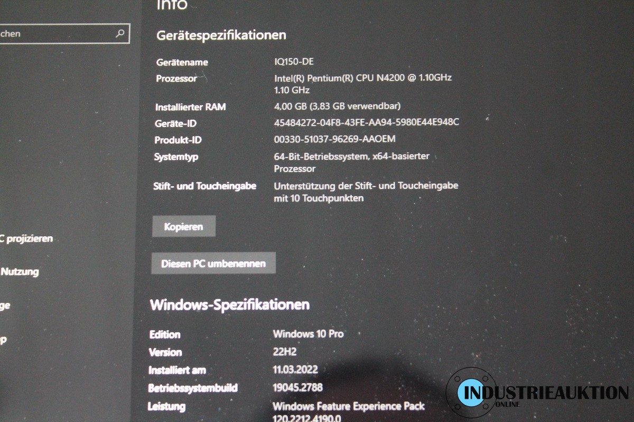
Task: Click the Windows-Spezifikationen heading
Action: click(x=229, y=304)
